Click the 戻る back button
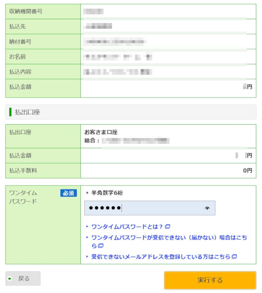Image resolution: width=262 pixels, height=293 pixels. click(23, 279)
